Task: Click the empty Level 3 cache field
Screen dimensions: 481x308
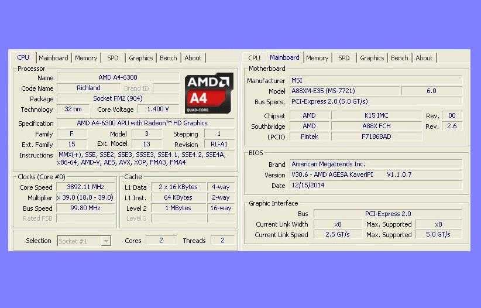Action: 178,218
